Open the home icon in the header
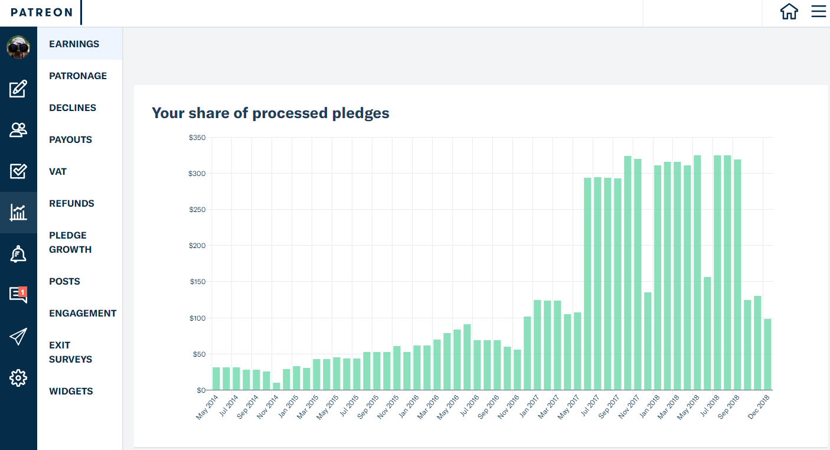Viewport: 830px width, 450px height. (789, 12)
